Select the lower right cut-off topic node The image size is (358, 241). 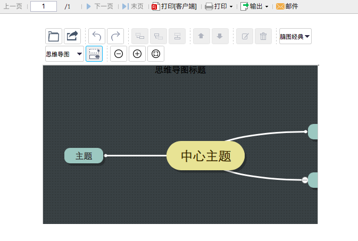point(313,180)
